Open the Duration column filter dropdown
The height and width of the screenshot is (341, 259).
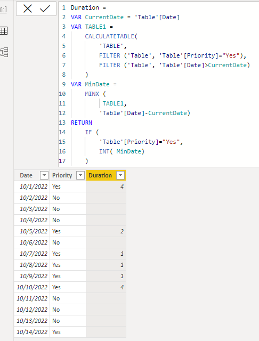tap(120, 175)
